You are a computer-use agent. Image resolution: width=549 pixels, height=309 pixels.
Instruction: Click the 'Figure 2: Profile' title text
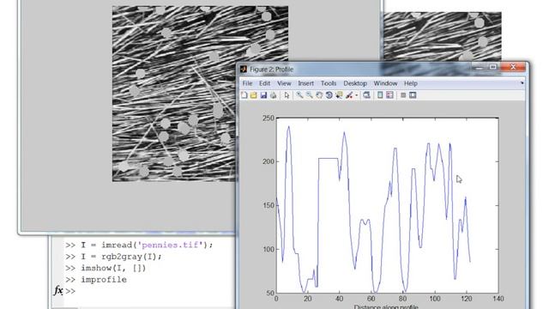tap(271, 70)
